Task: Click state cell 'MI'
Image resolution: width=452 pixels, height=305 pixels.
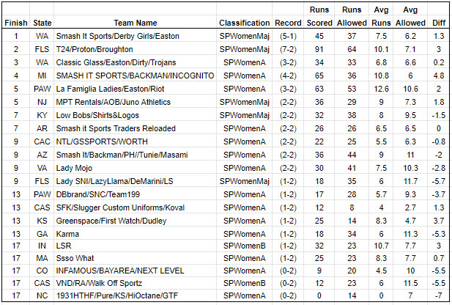Action: (42, 76)
